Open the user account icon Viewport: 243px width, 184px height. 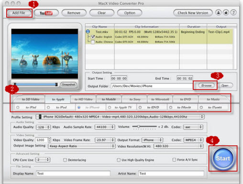click(x=218, y=12)
